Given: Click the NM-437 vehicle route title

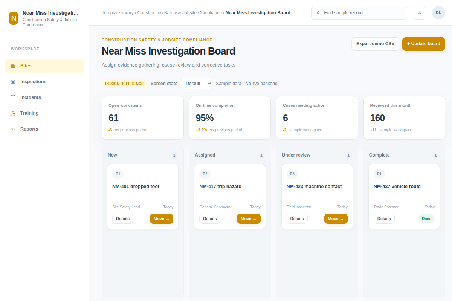Looking at the screenshot, I should [397, 187].
